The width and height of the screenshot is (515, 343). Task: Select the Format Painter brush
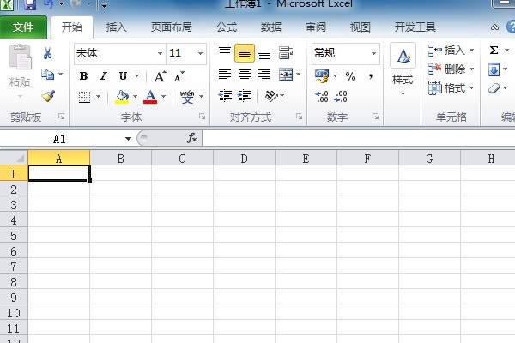click(48, 96)
